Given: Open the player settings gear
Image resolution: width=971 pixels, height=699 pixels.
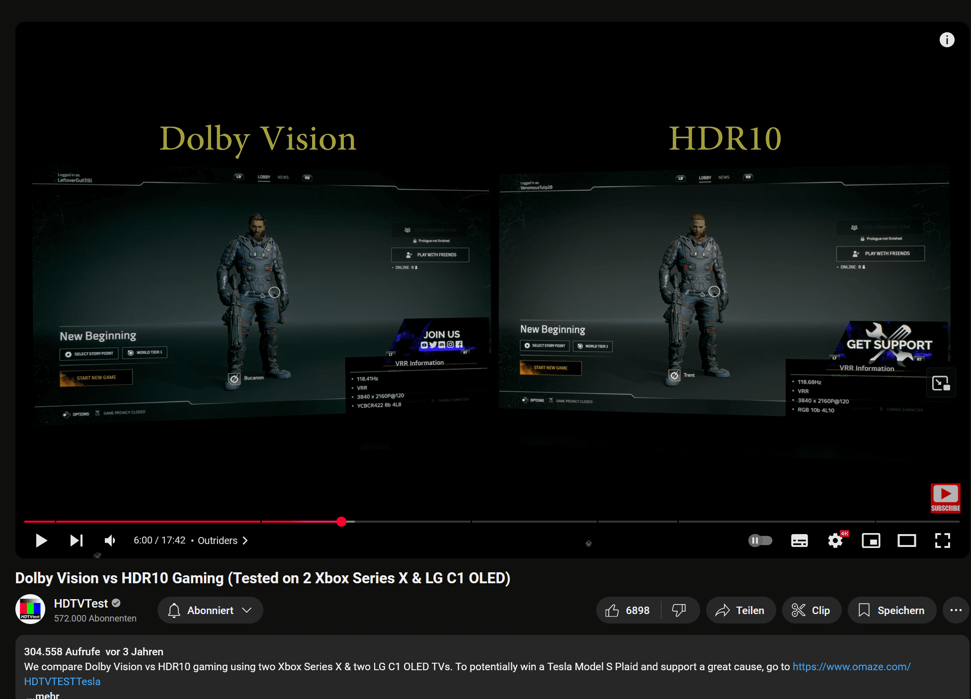Looking at the screenshot, I should click(x=835, y=541).
